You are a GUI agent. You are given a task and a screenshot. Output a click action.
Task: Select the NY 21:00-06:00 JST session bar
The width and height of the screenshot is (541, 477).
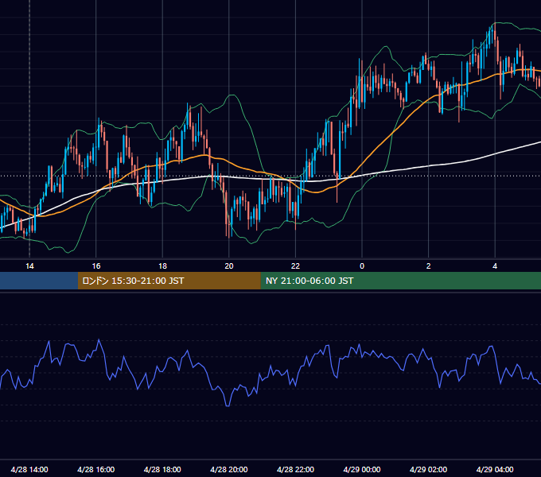coord(400,281)
